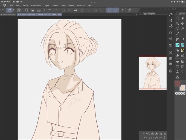Expand up-down arrows beside save icon
Image resolution: width=186 pixels, height=140 pixels.
(44, 10)
